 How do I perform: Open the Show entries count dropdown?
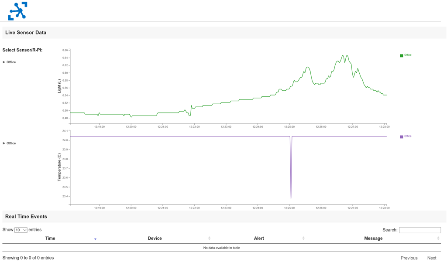point(21,230)
